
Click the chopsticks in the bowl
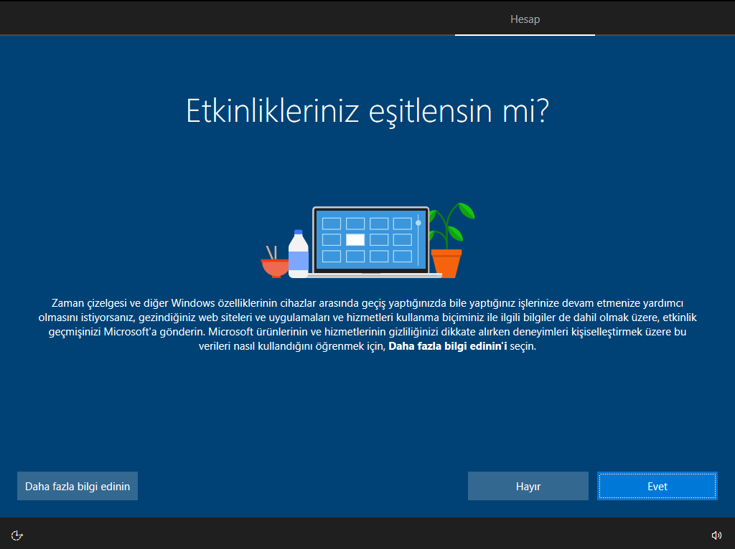271,252
